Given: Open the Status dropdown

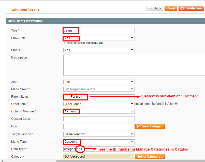Looking at the screenshot, I should coord(99,50).
